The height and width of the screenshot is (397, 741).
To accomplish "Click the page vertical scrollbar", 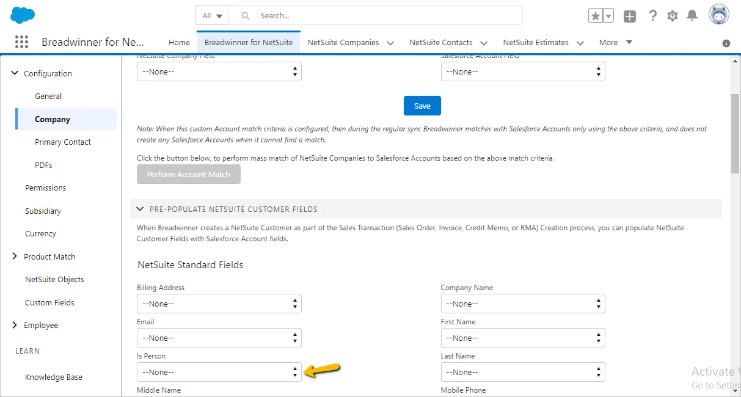I will coord(736,134).
